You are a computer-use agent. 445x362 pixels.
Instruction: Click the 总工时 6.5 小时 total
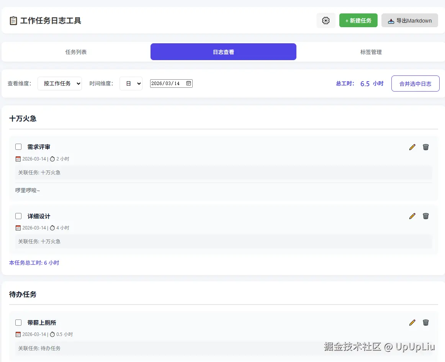coord(360,84)
